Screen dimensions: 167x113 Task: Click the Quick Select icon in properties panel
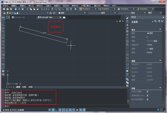point(162,21)
